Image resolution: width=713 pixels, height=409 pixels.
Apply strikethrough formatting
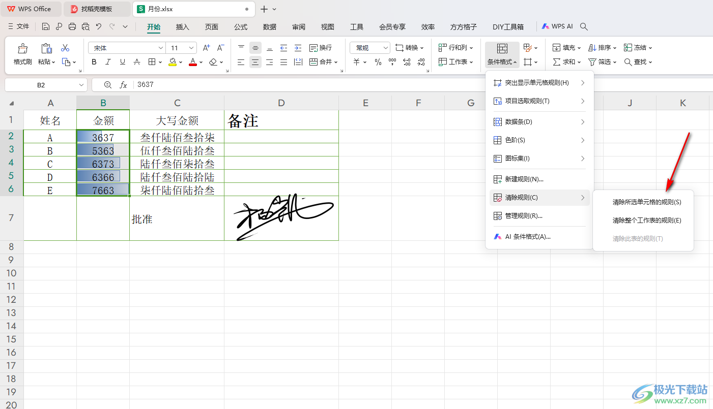coord(137,62)
